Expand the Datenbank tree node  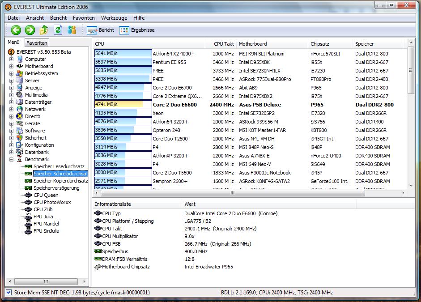(11, 152)
